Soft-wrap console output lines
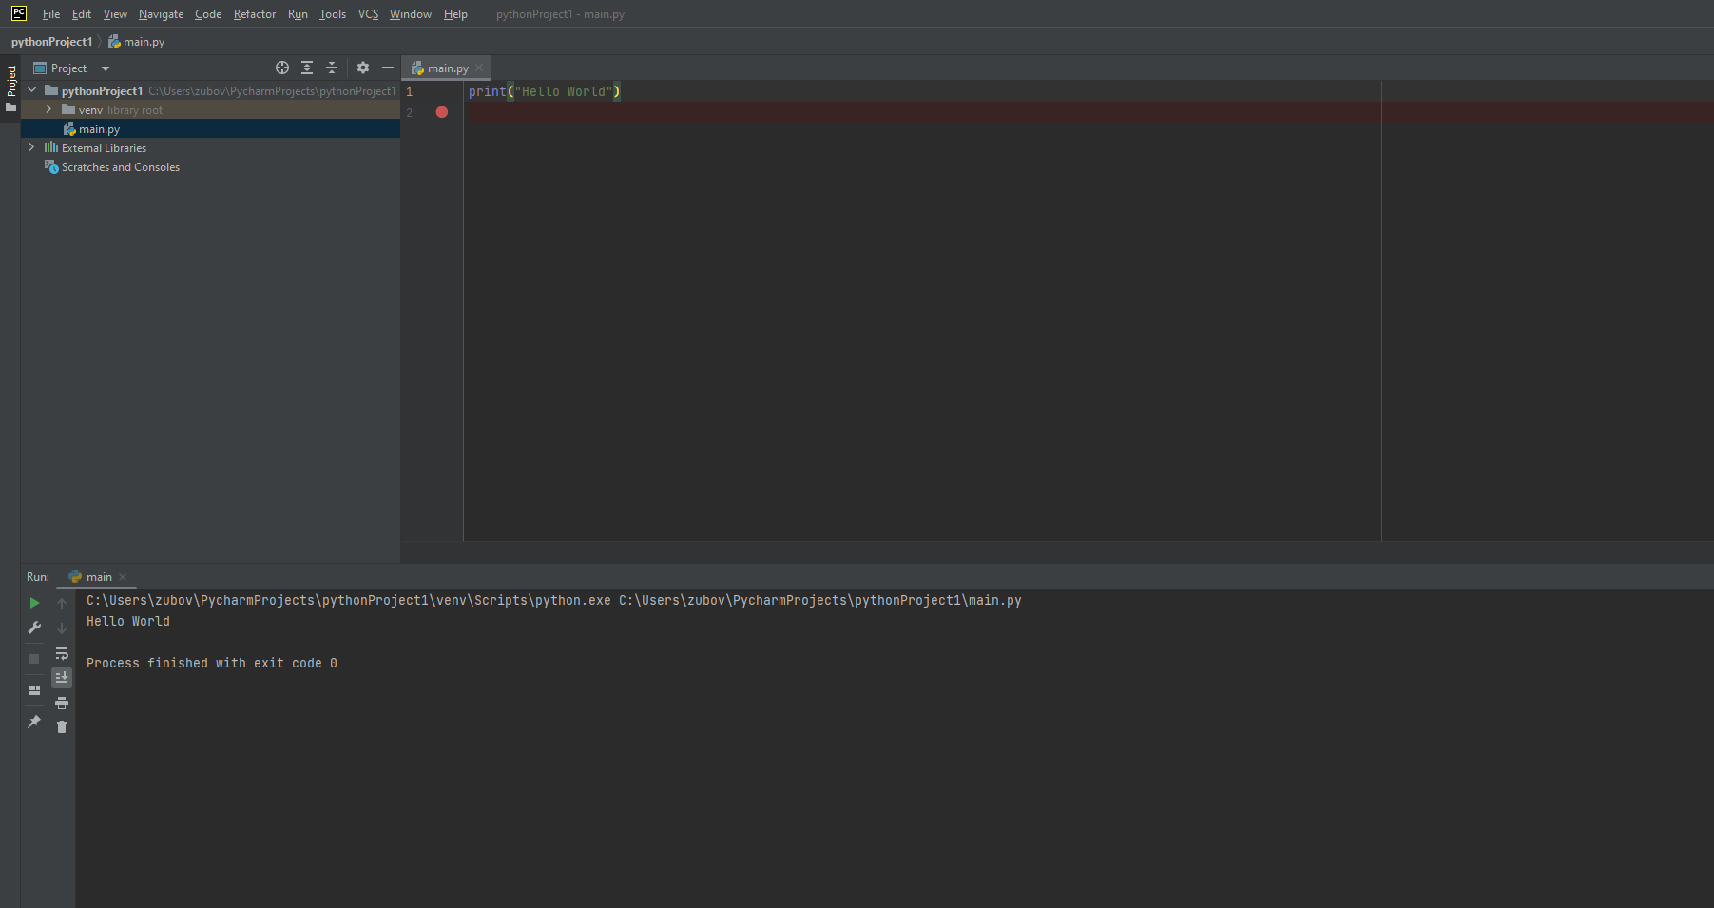This screenshot has height=908, width=1714. (62, 654)
